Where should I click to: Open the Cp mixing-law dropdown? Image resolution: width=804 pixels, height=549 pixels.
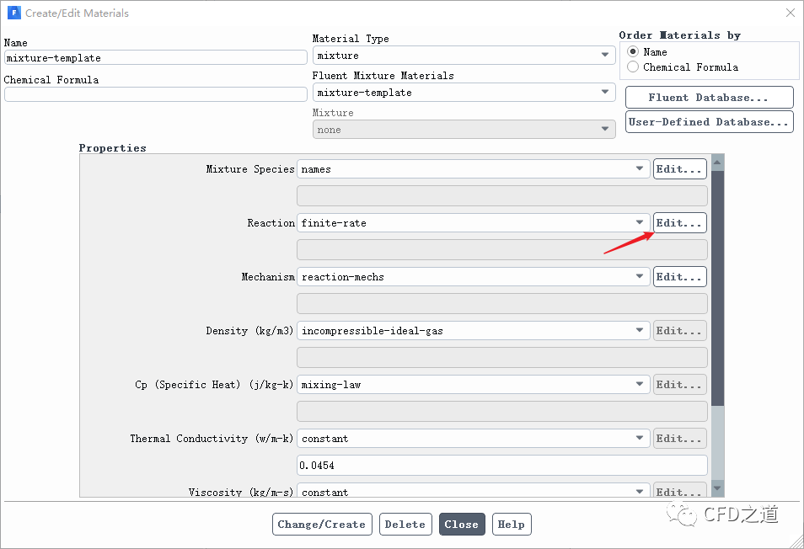click(473, 385)
